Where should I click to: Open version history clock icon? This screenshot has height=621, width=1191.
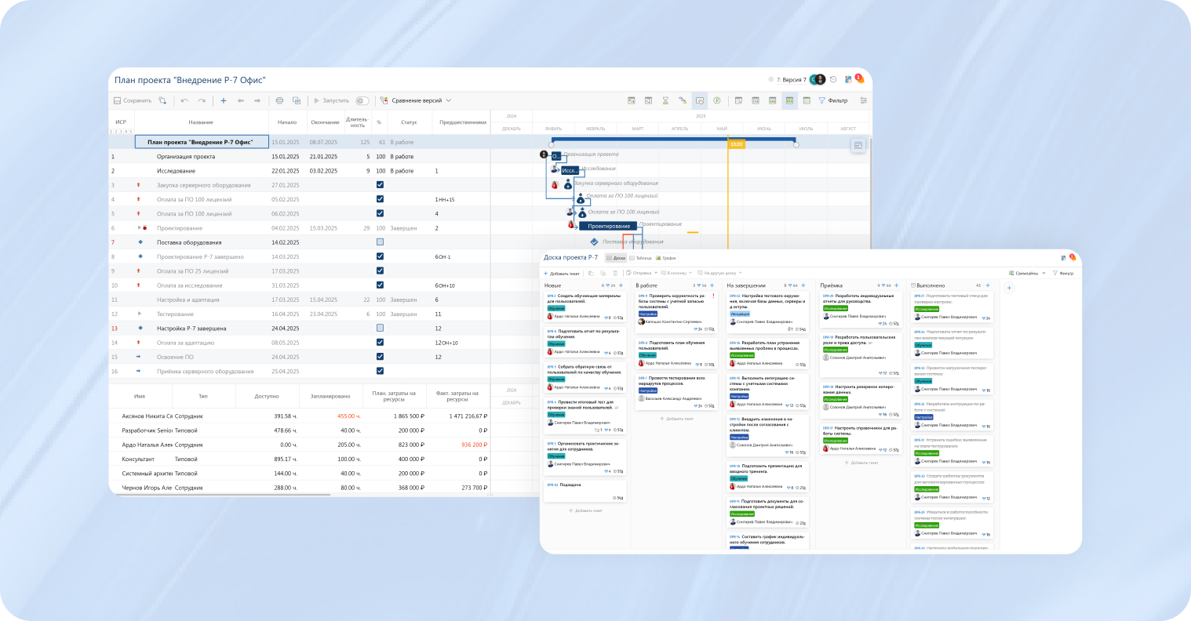pyautogui.click(x=832, y=80)
